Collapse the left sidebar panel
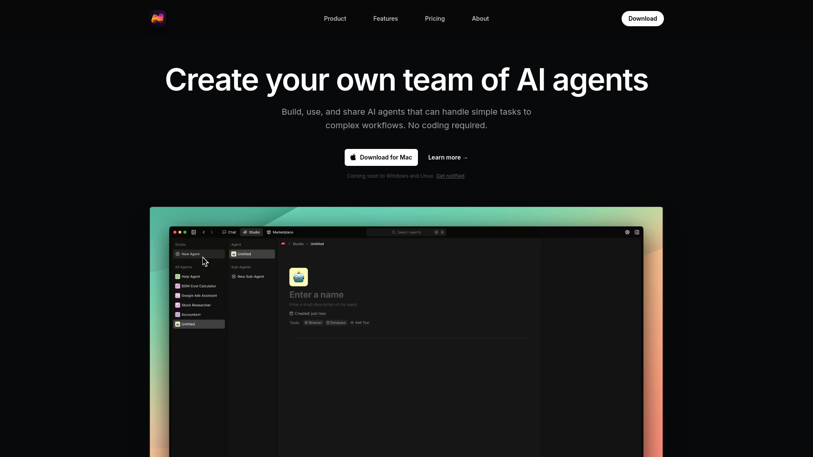The image size is (813, 457). click(x=194, y=232)
